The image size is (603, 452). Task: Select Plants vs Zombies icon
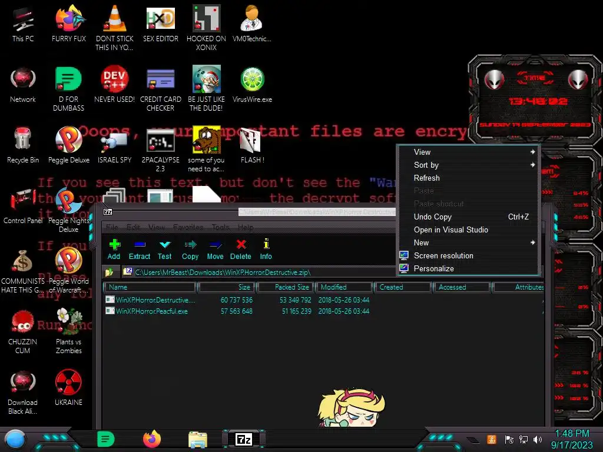pyautogui.click(x=69, y=331)
